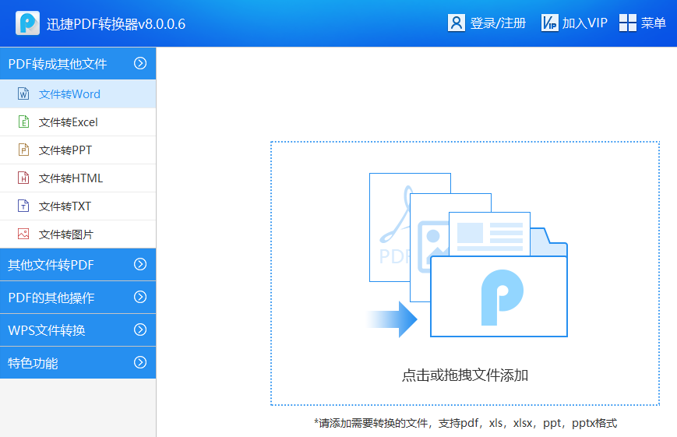Click the Excel file icon
Image resolution: width=677 pixels, height=437 pixels.
pos(23,122)
